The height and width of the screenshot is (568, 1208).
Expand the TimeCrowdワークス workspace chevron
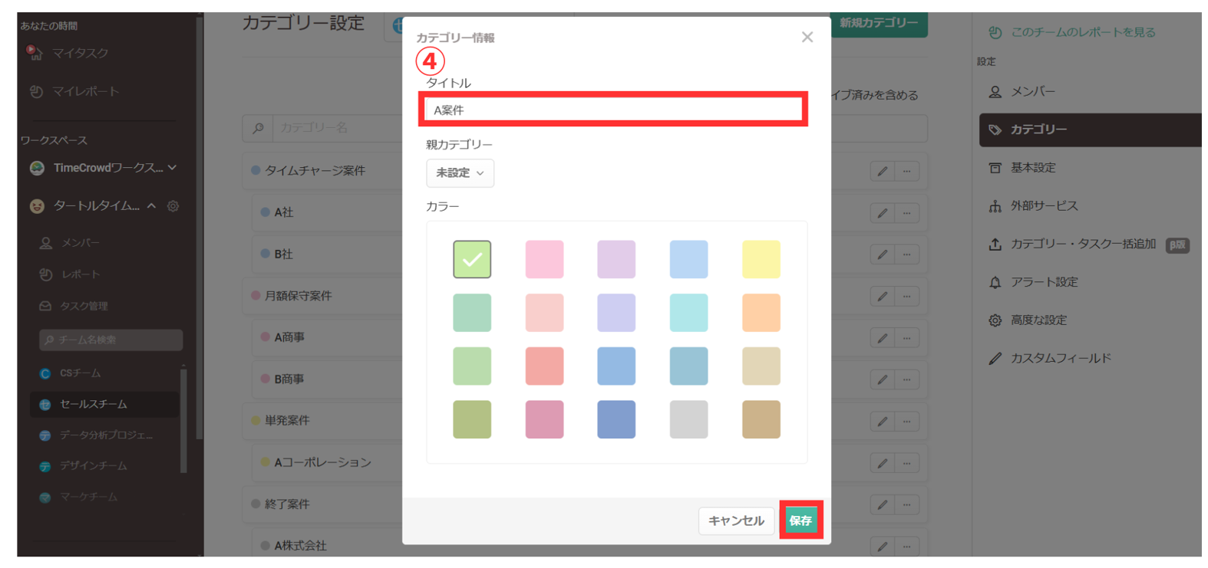173,168
